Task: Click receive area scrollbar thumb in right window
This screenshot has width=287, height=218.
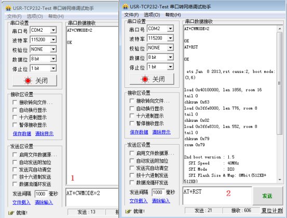Action: click(x=280, y=83)
